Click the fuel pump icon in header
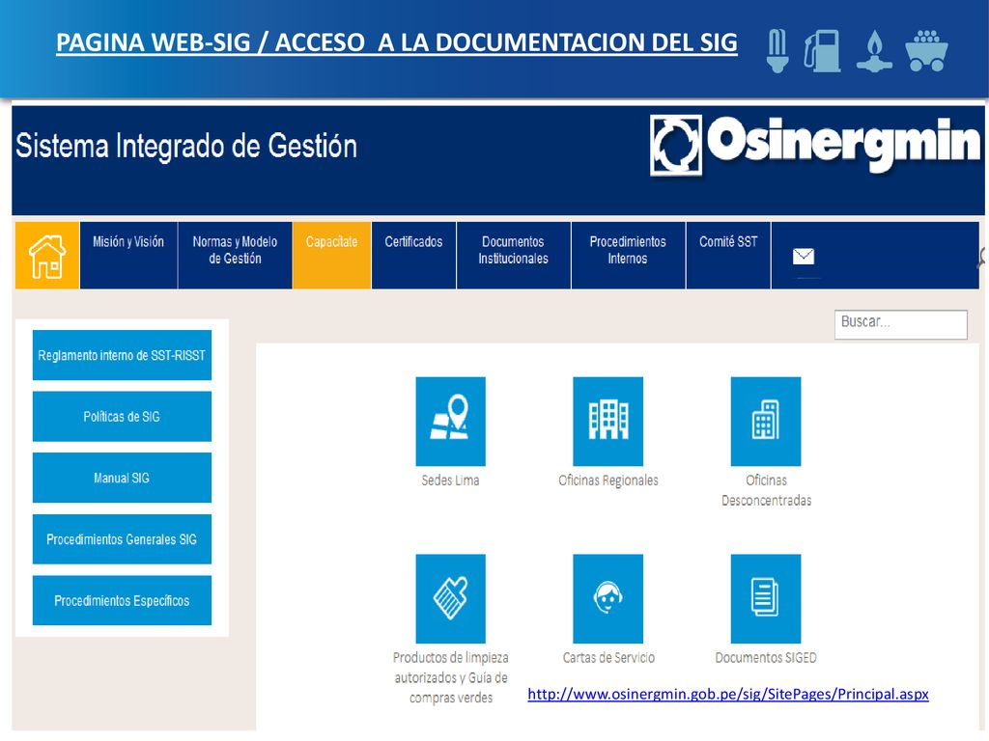The height and width of the screenshot is (741, 989). pyautogui.click(x=823, y=50)
